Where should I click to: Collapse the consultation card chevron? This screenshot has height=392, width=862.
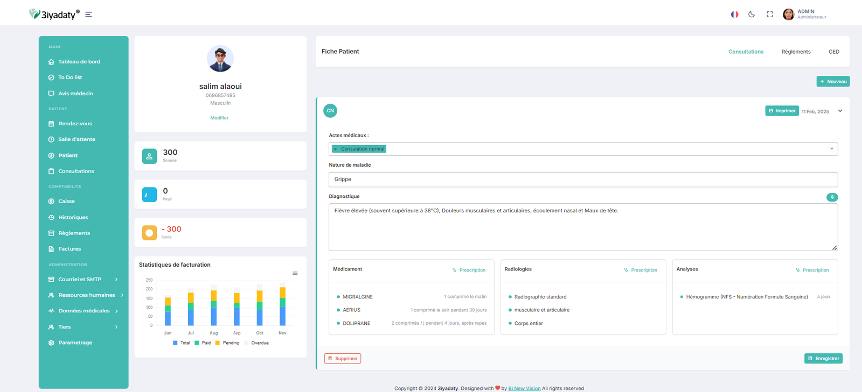840,111
